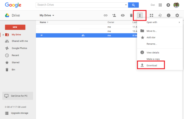Click the preview eye icon
This screenshot has height=119, width=184.
pos(123,15)
